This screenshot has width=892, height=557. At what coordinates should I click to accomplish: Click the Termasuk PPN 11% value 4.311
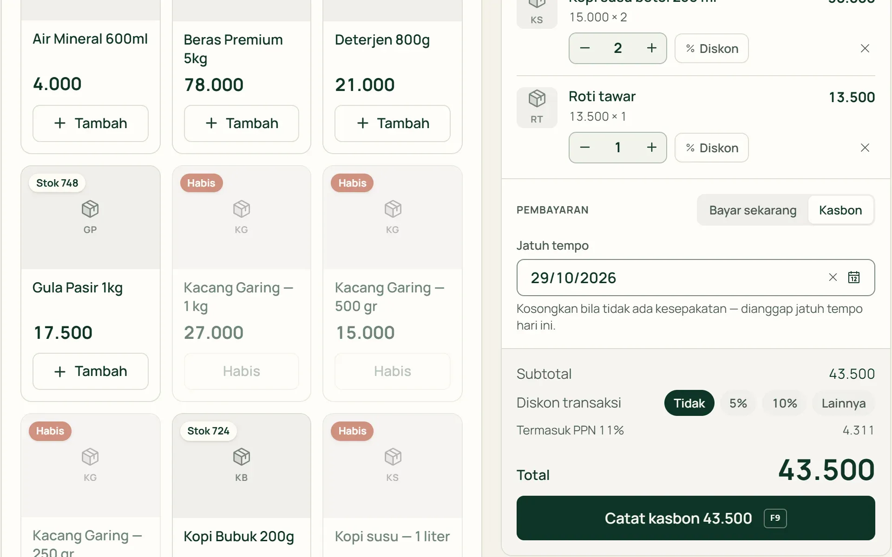pos(858,430)
